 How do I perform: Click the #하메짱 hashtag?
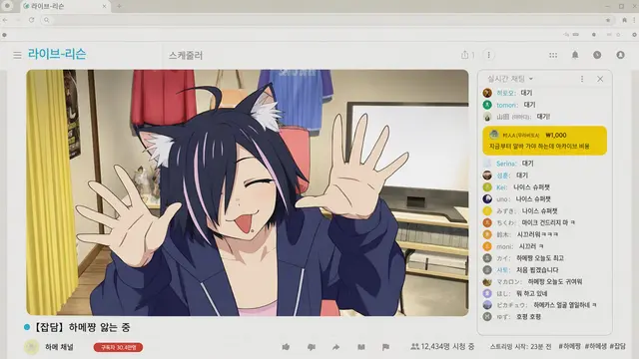pos(569,346)
